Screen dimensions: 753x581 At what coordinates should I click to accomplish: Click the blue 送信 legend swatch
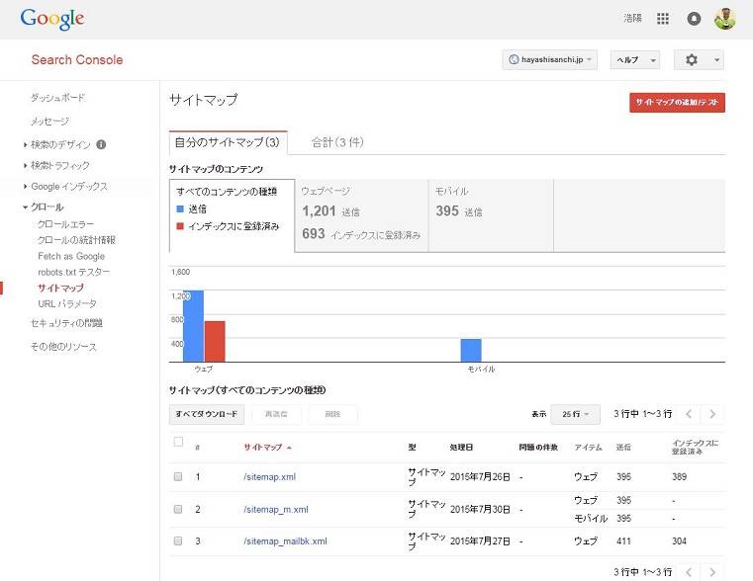click(180, 209)
